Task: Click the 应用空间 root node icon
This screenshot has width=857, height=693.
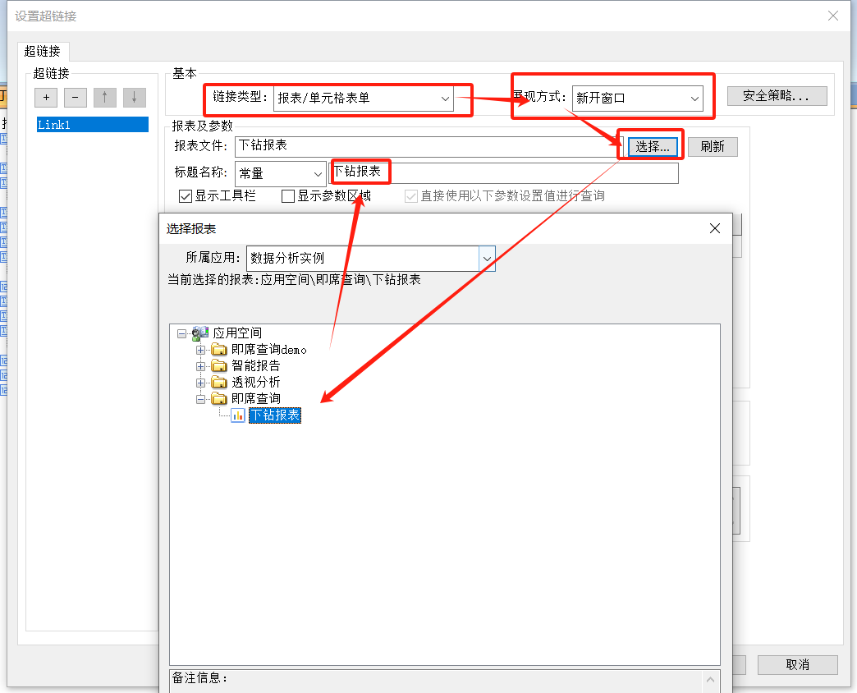Action: coord(200,333)
